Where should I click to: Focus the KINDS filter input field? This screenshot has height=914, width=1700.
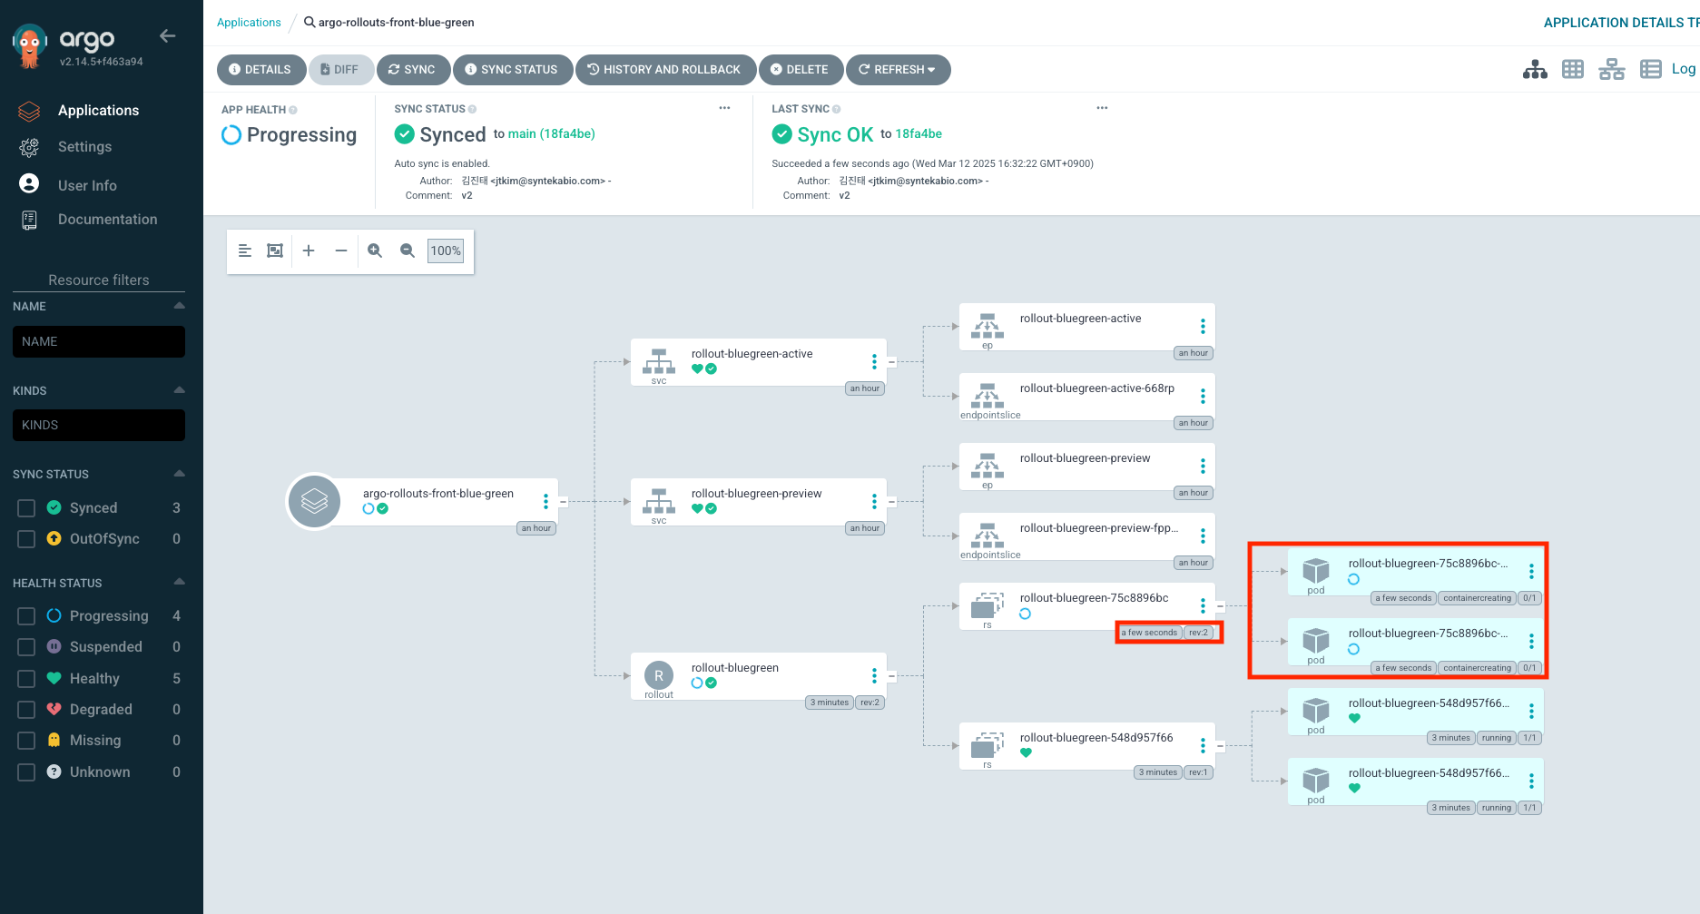tap(99, 425)
